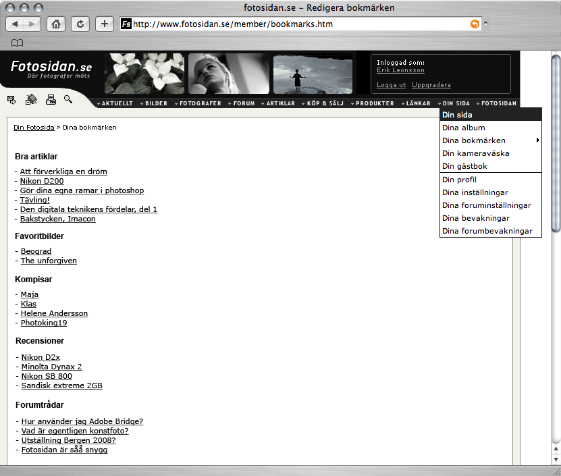The height and width of the screenshot is (476, 561).
Task: Open the KÖP & SÄLJ navigation dropdown
Action: click(325, 103)
